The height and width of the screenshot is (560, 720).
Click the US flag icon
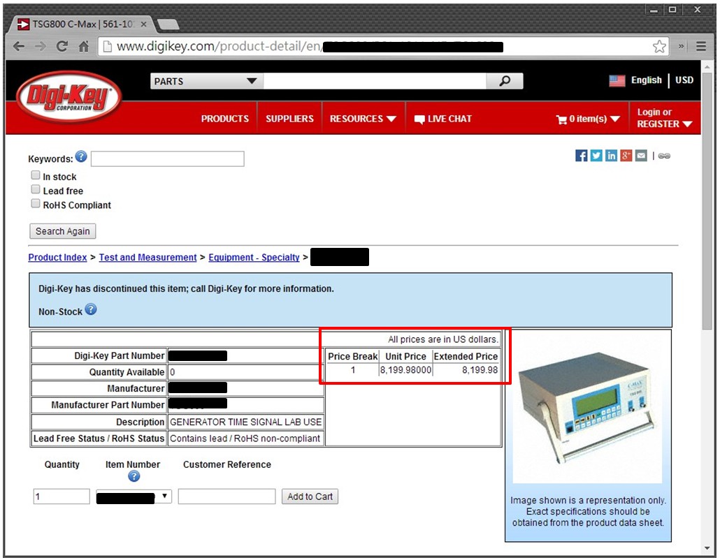tap(617, 81)
